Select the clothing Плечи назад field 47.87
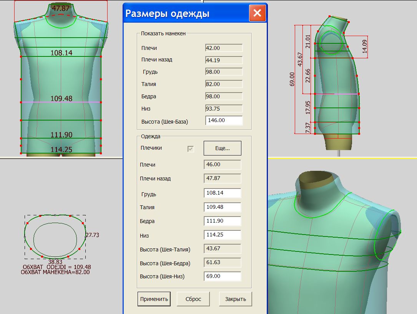Viewport: 417px width, 314px height. click(x=222, y=178)
